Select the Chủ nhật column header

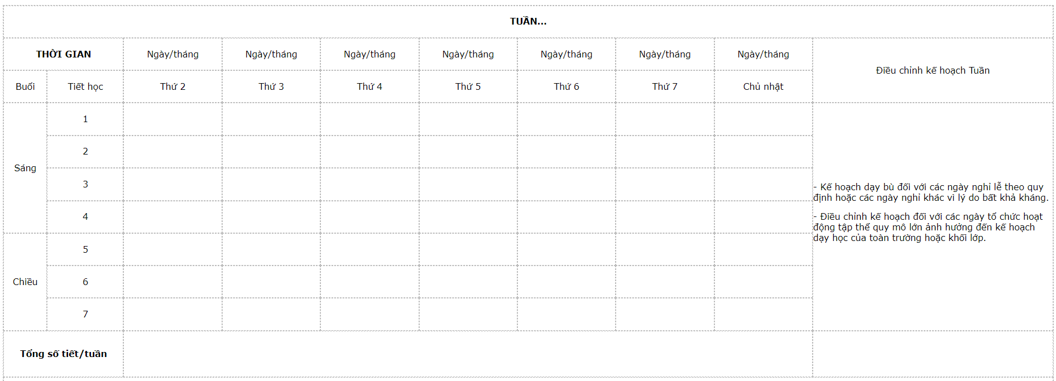pyautogui.click(x=763, y=86)
